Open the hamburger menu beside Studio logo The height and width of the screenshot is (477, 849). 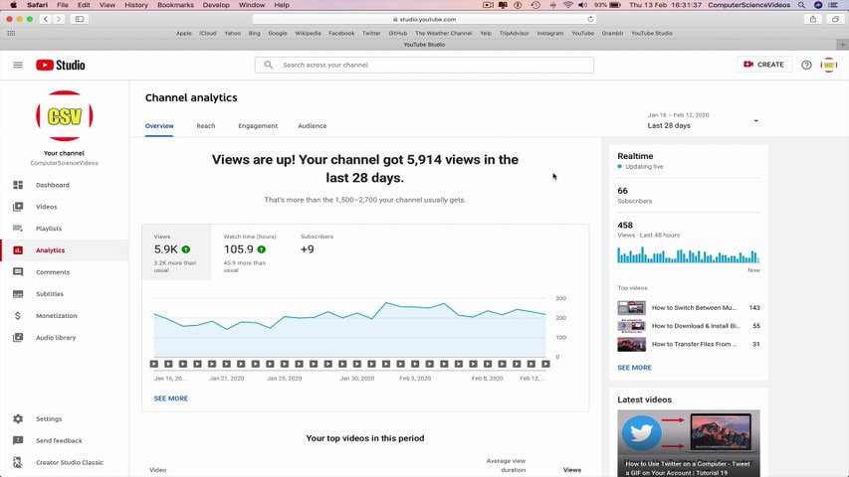coord(18,65)
